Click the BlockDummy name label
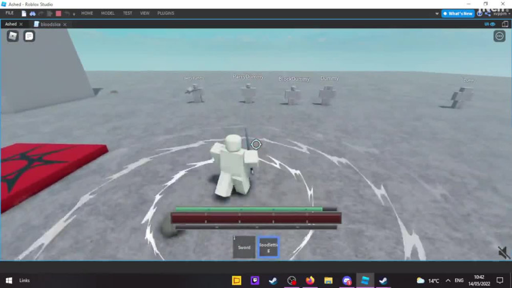Viewport: 512px width, 288px height. click(x=294, y=79)
